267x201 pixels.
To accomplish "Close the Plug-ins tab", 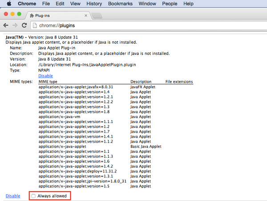I will [86, 16].
